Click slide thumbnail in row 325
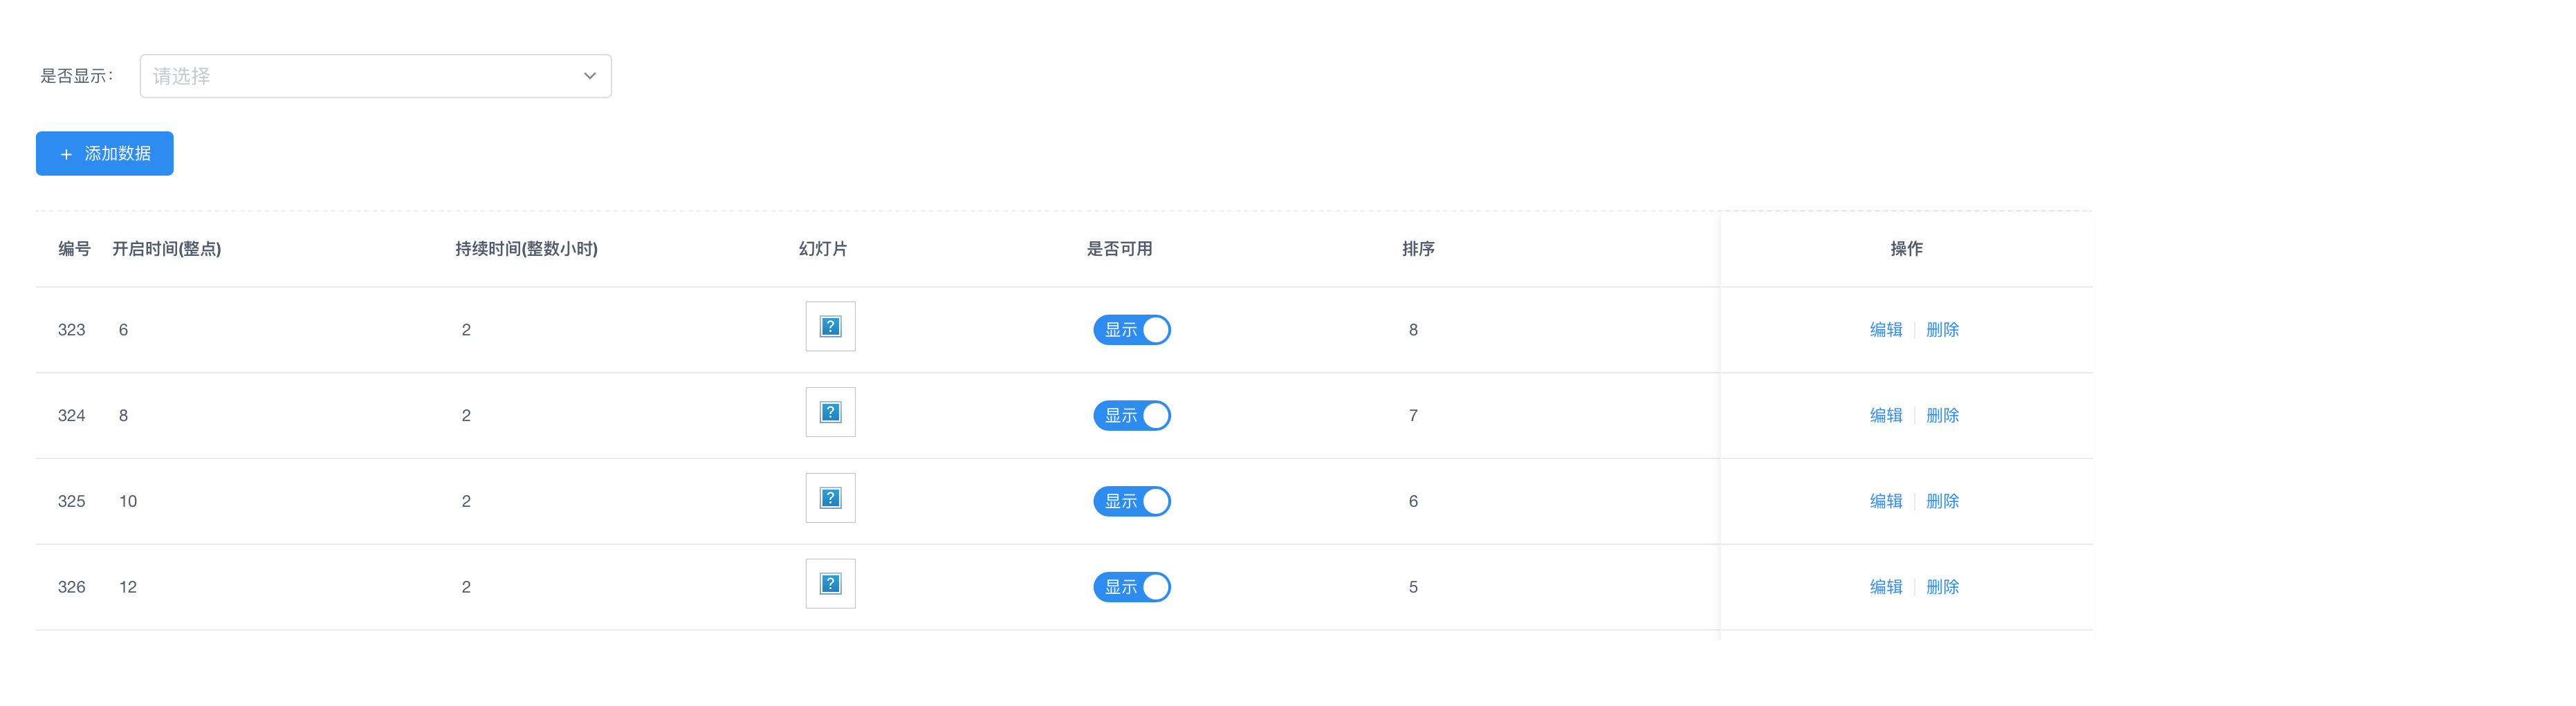Screen dimensions: 2576x706 [830, 499]
